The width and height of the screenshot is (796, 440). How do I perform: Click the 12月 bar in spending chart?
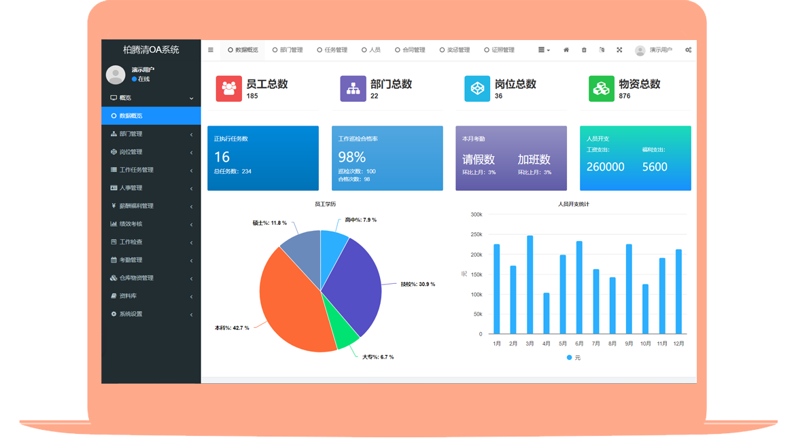coord(678,291)
